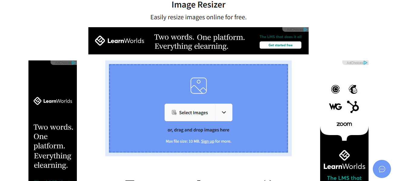Click the 'Everything elearning.' text in the left ad
This screenshot has width=397, height=181.
coord(52,160)
